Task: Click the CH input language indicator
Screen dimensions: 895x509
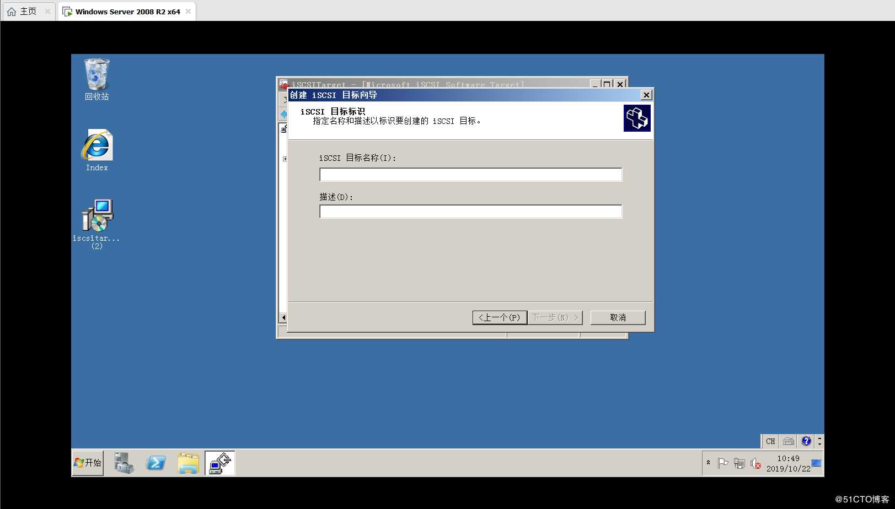Action: [770, 441]
